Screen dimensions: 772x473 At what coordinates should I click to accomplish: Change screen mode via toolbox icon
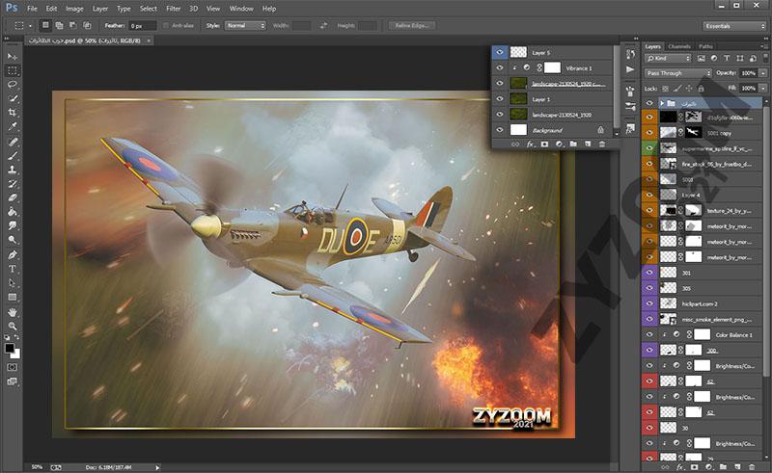(13, 381)
